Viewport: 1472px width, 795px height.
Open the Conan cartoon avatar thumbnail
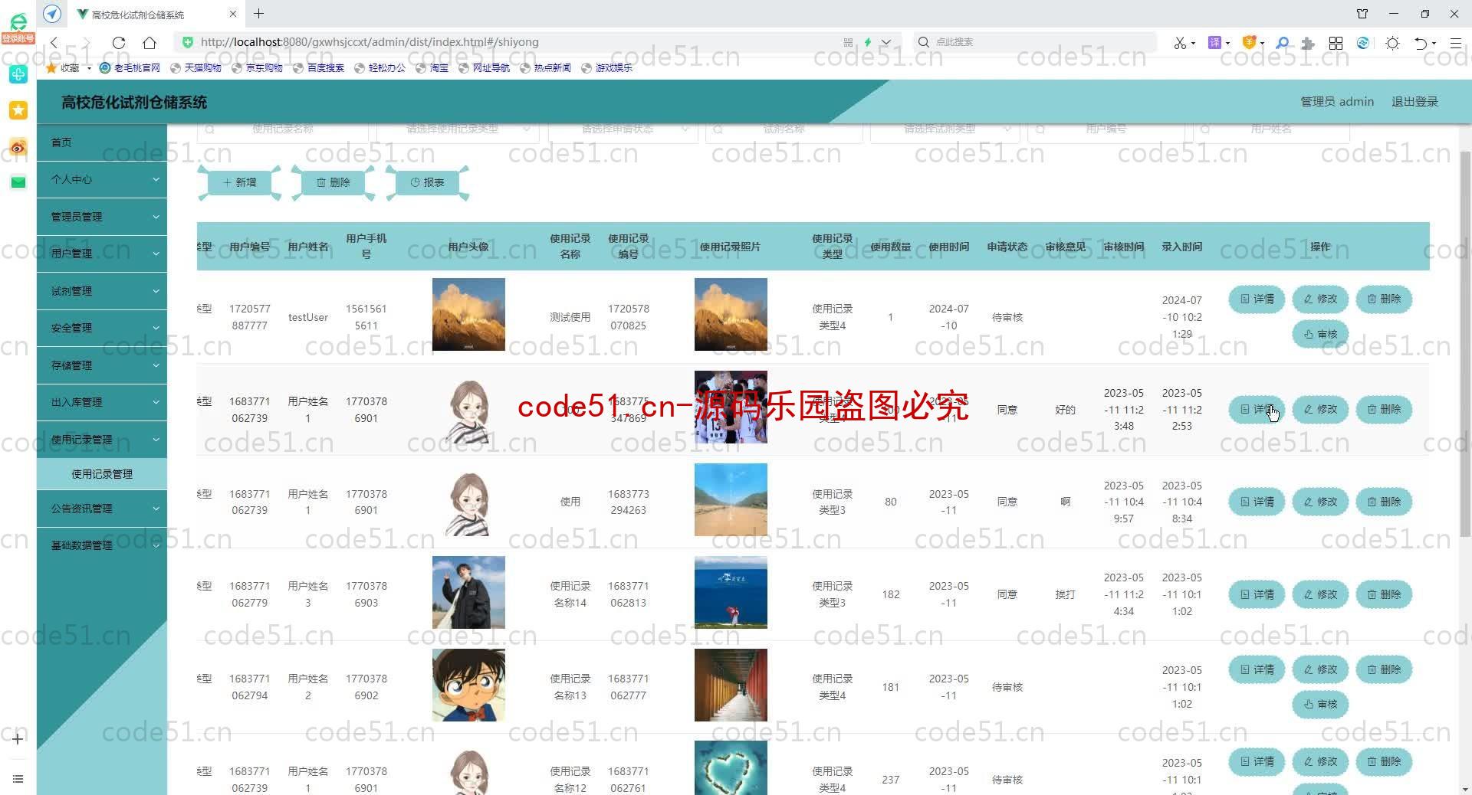(x=468, y=685)
